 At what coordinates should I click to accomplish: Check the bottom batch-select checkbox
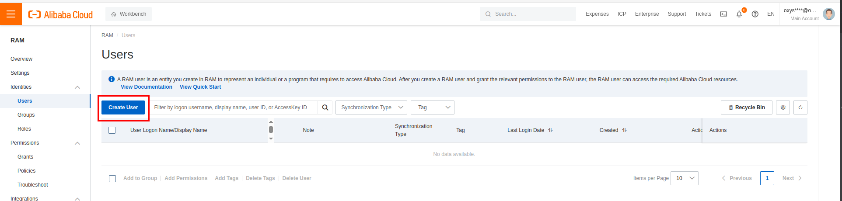112,178
